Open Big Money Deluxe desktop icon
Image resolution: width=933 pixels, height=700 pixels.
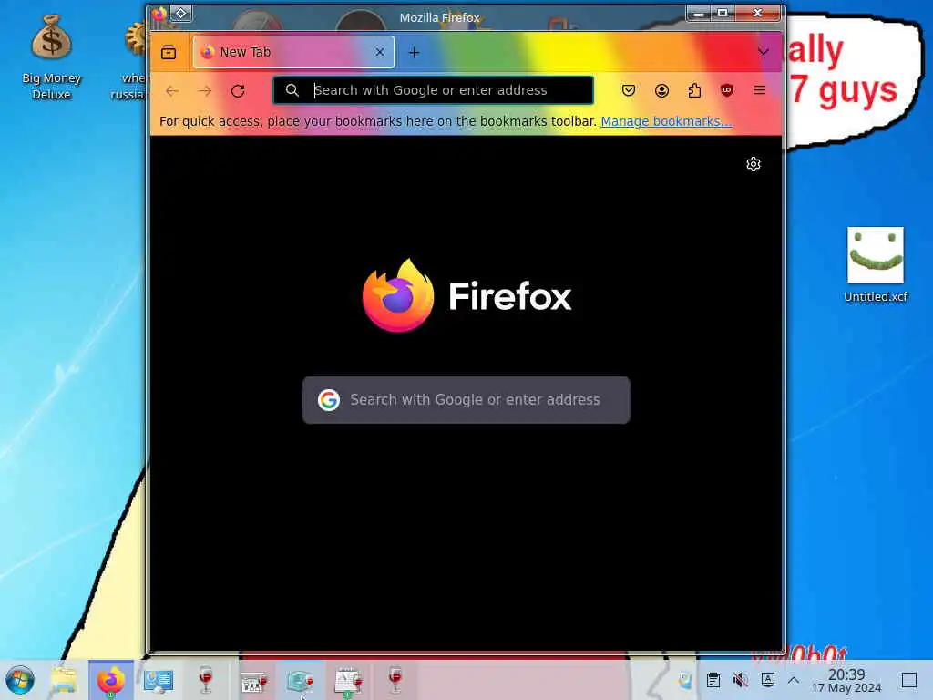pyautogui.click(x=52, y=57)
